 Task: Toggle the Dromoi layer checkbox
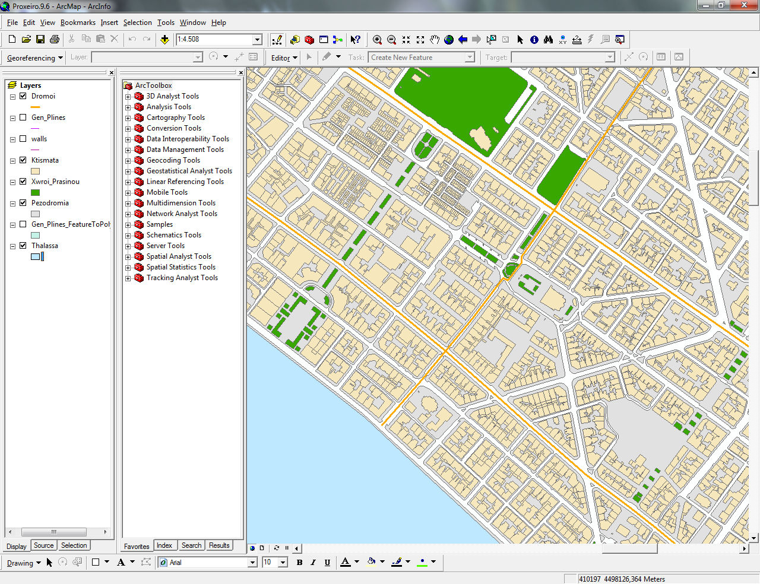[x=23, y=96]
